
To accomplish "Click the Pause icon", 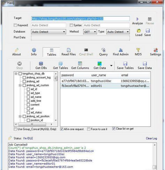I will 150,19.
